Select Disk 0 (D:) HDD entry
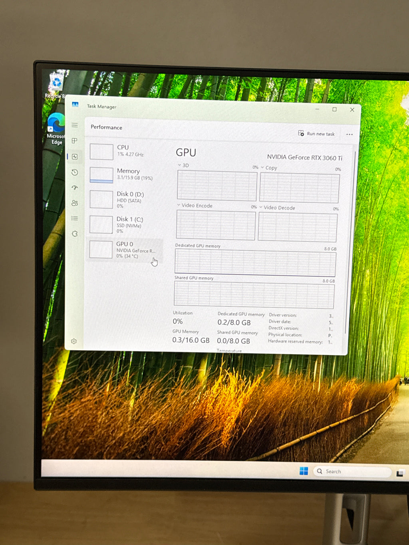 125,199
